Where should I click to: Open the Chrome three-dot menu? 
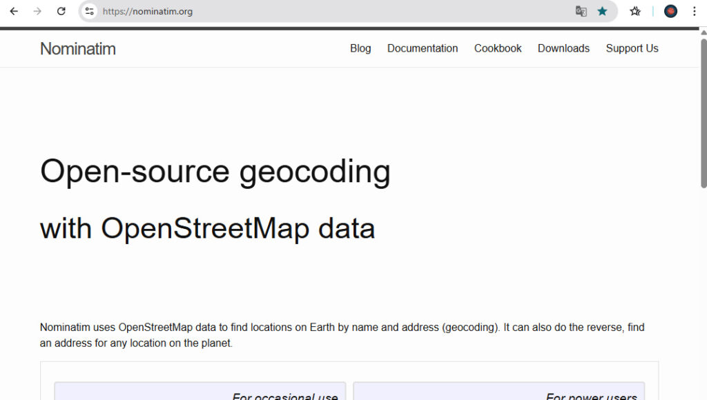[x=694, y=11]
